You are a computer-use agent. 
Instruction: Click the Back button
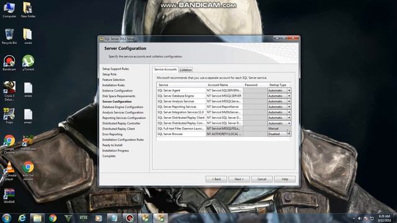(216, 179)
